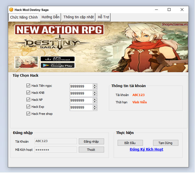Switch to the Chức Năng Chính tab
Screen dimensions: 195x173
point(24,17)
